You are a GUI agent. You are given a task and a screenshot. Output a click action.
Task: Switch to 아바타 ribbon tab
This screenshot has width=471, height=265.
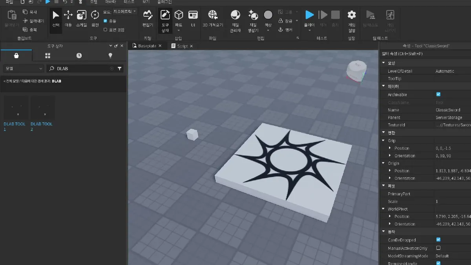(x=111, y=2)
